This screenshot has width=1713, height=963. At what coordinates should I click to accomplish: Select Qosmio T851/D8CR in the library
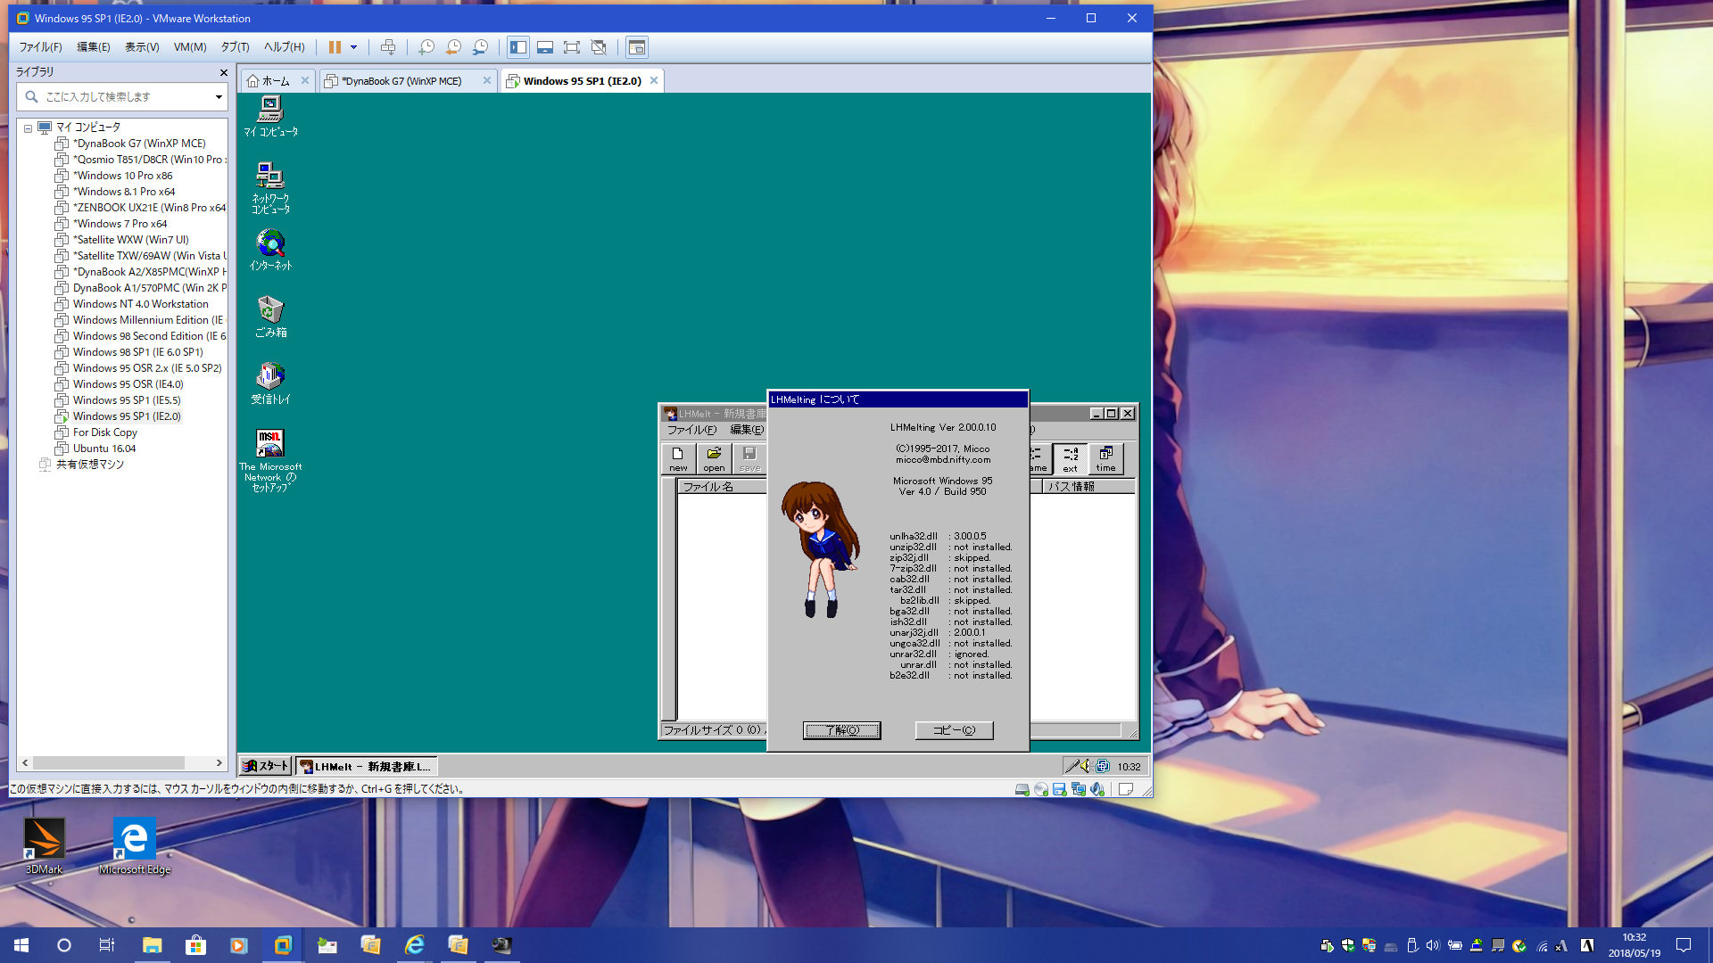141,160
